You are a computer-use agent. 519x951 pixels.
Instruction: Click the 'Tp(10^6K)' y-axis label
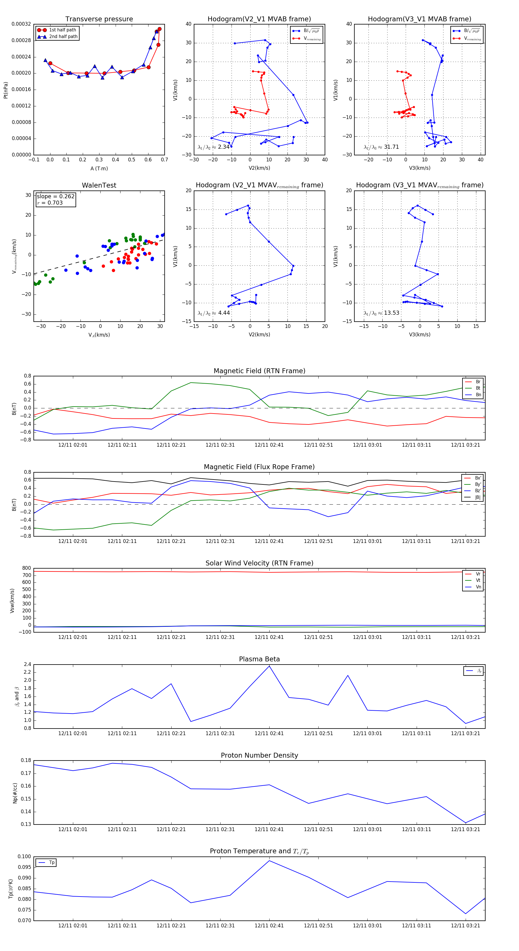click(11, 889)
